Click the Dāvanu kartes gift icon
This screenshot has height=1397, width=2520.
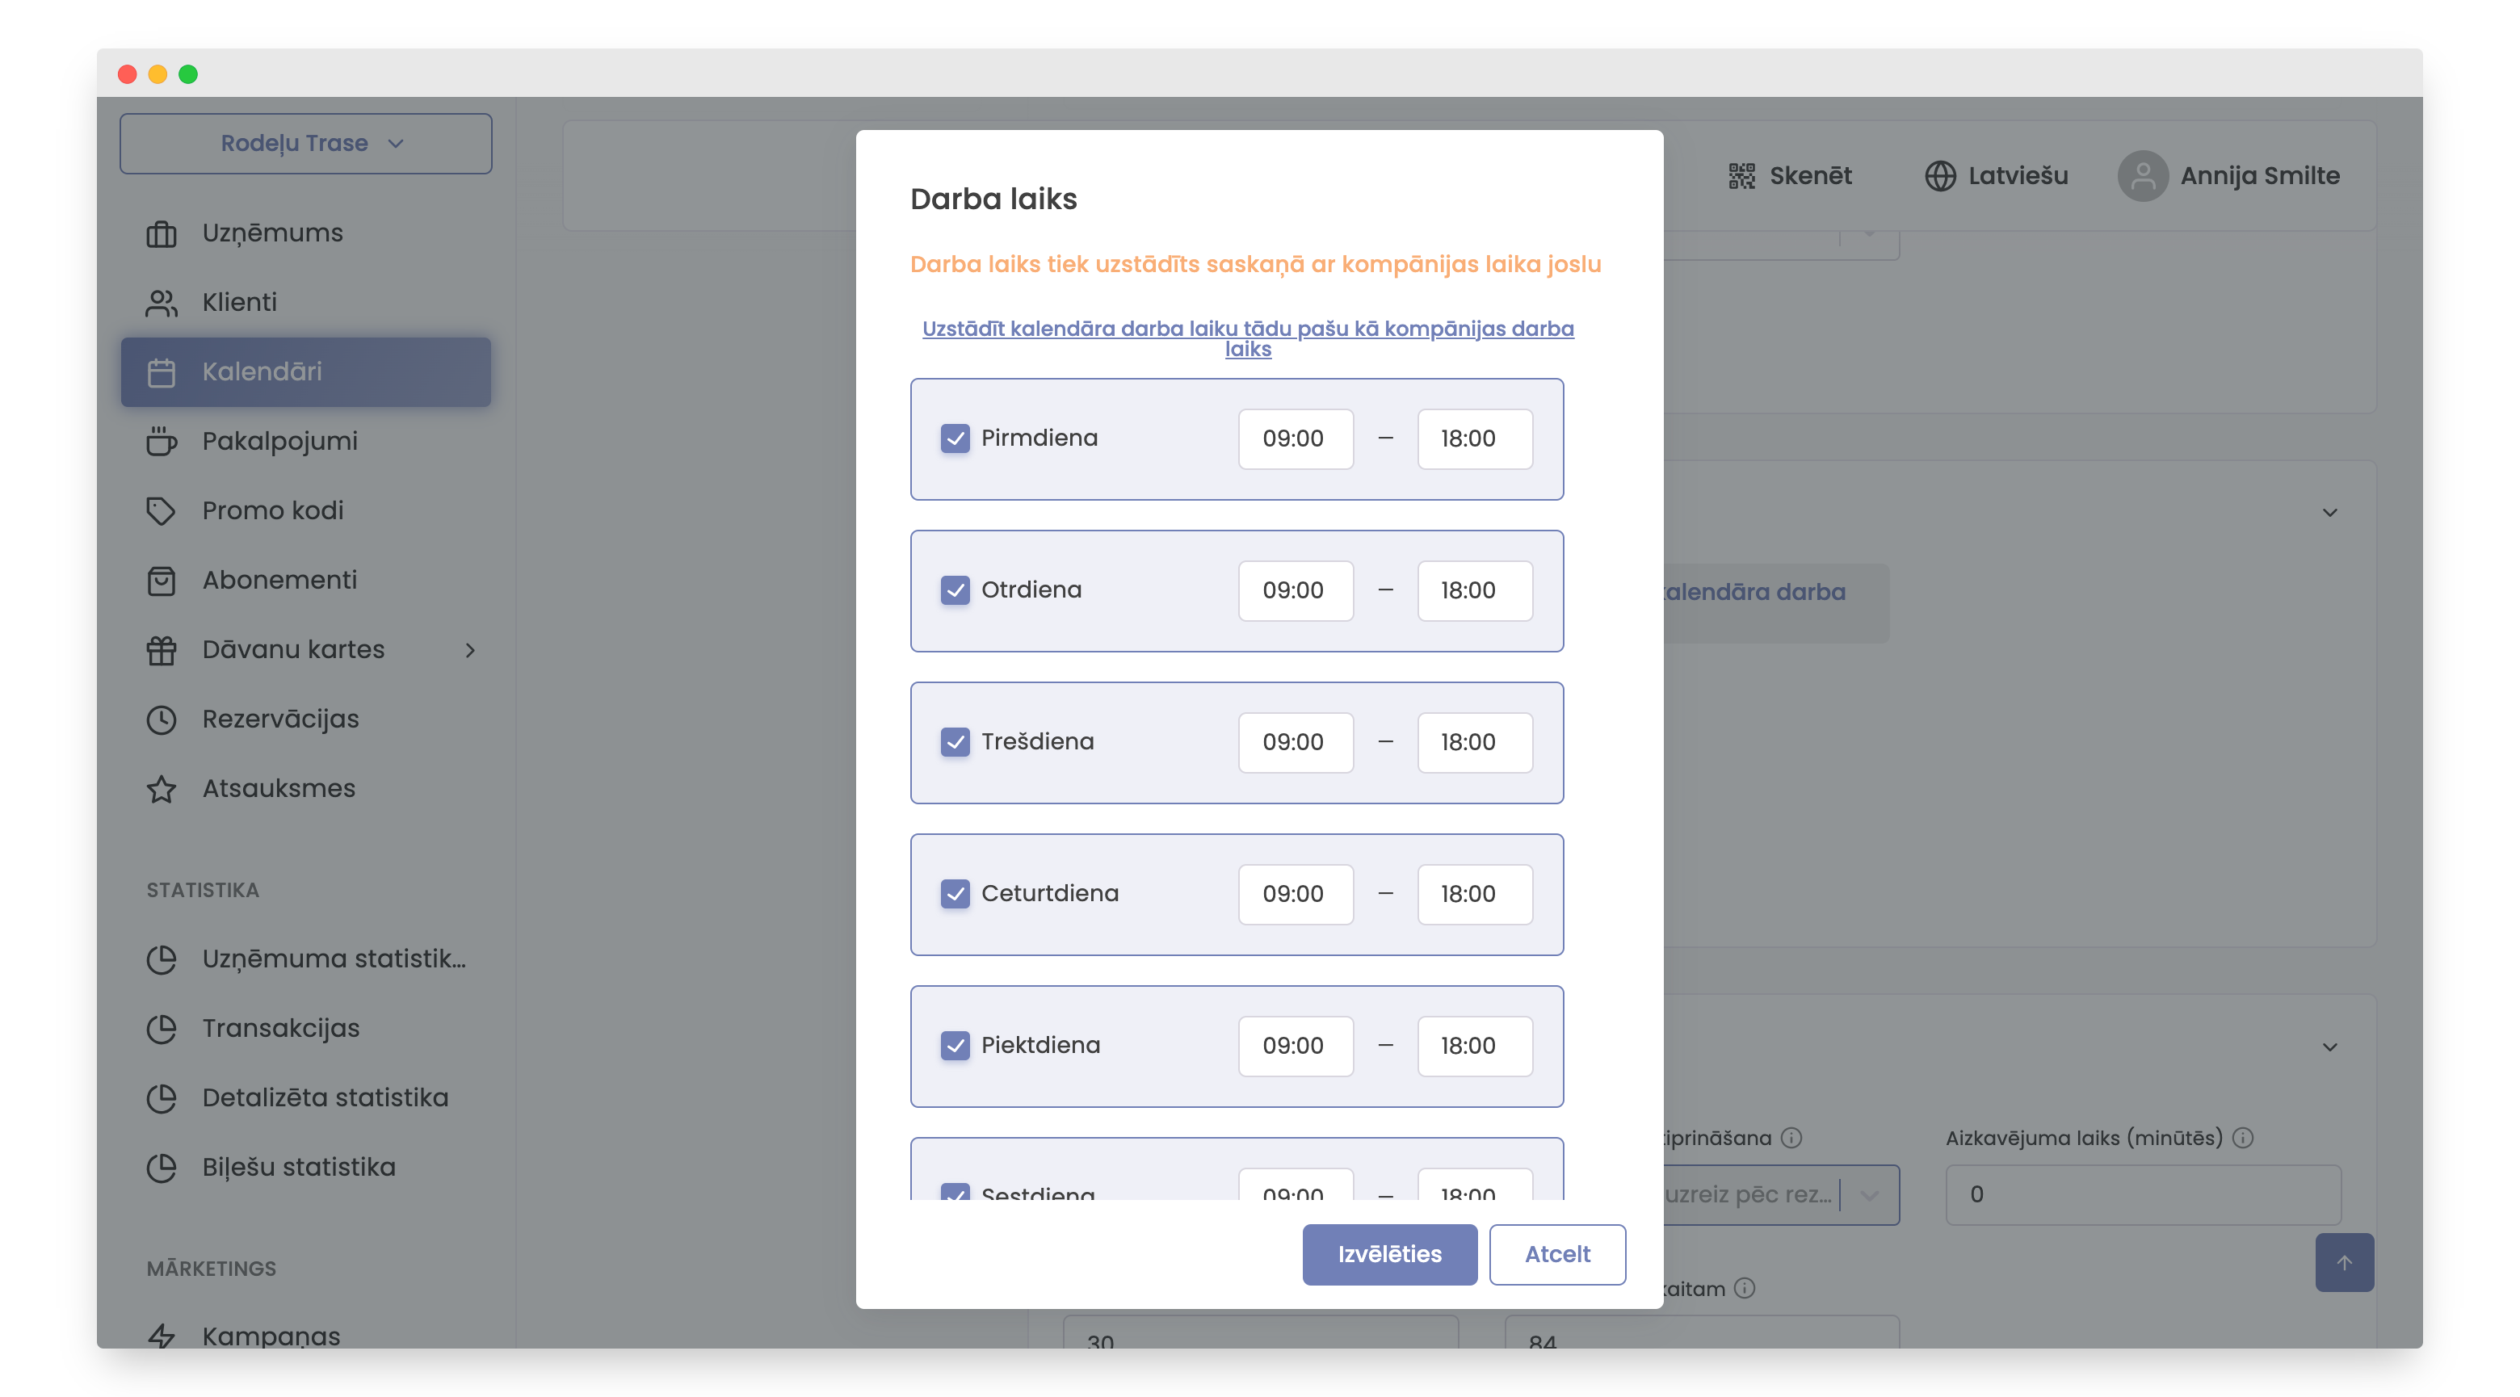[x=162, y=649]
